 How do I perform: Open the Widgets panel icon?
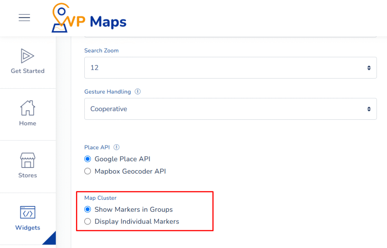coord(27,213)
